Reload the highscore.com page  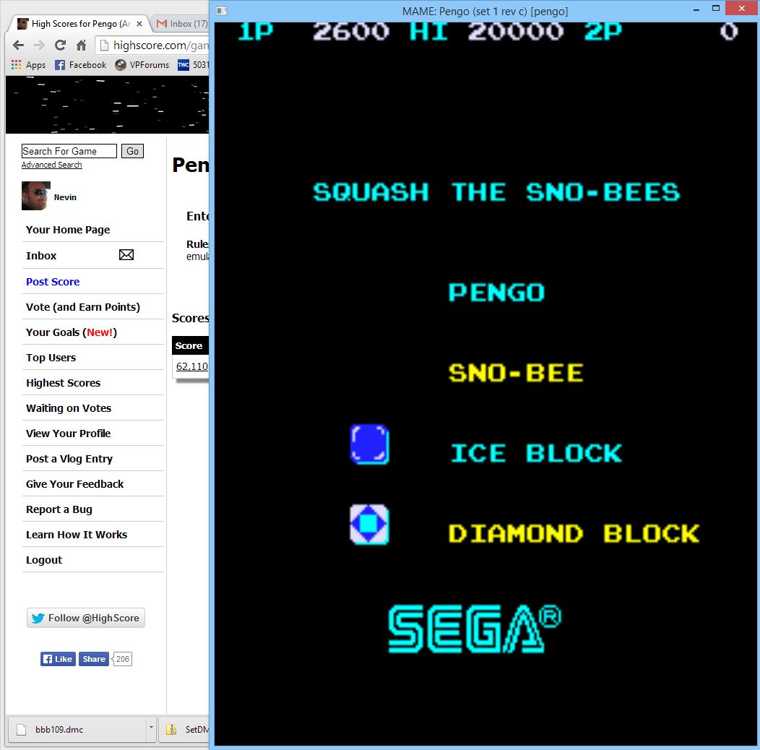point(60,46)
